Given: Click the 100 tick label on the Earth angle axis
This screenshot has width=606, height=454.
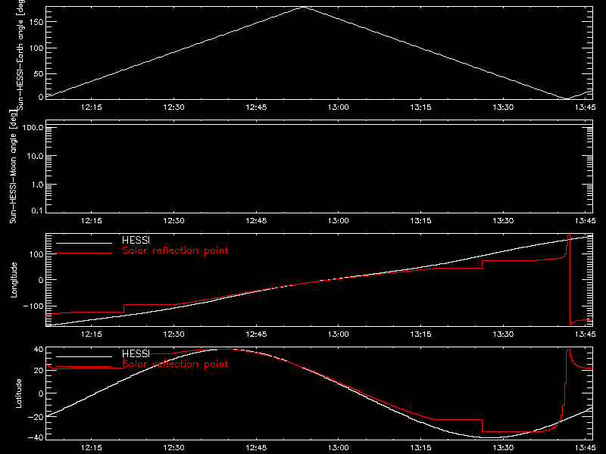Looking at the screenshot, I should tap(36, 48).
